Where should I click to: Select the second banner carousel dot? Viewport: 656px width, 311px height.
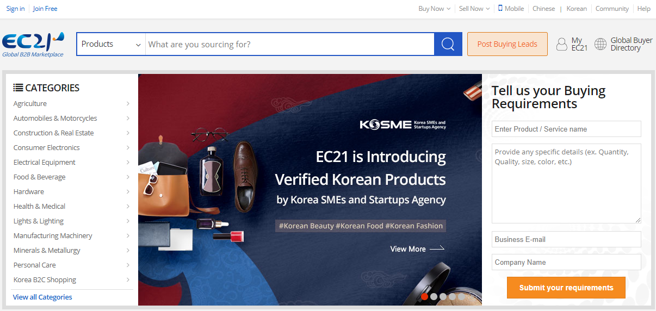pos(434,296)
